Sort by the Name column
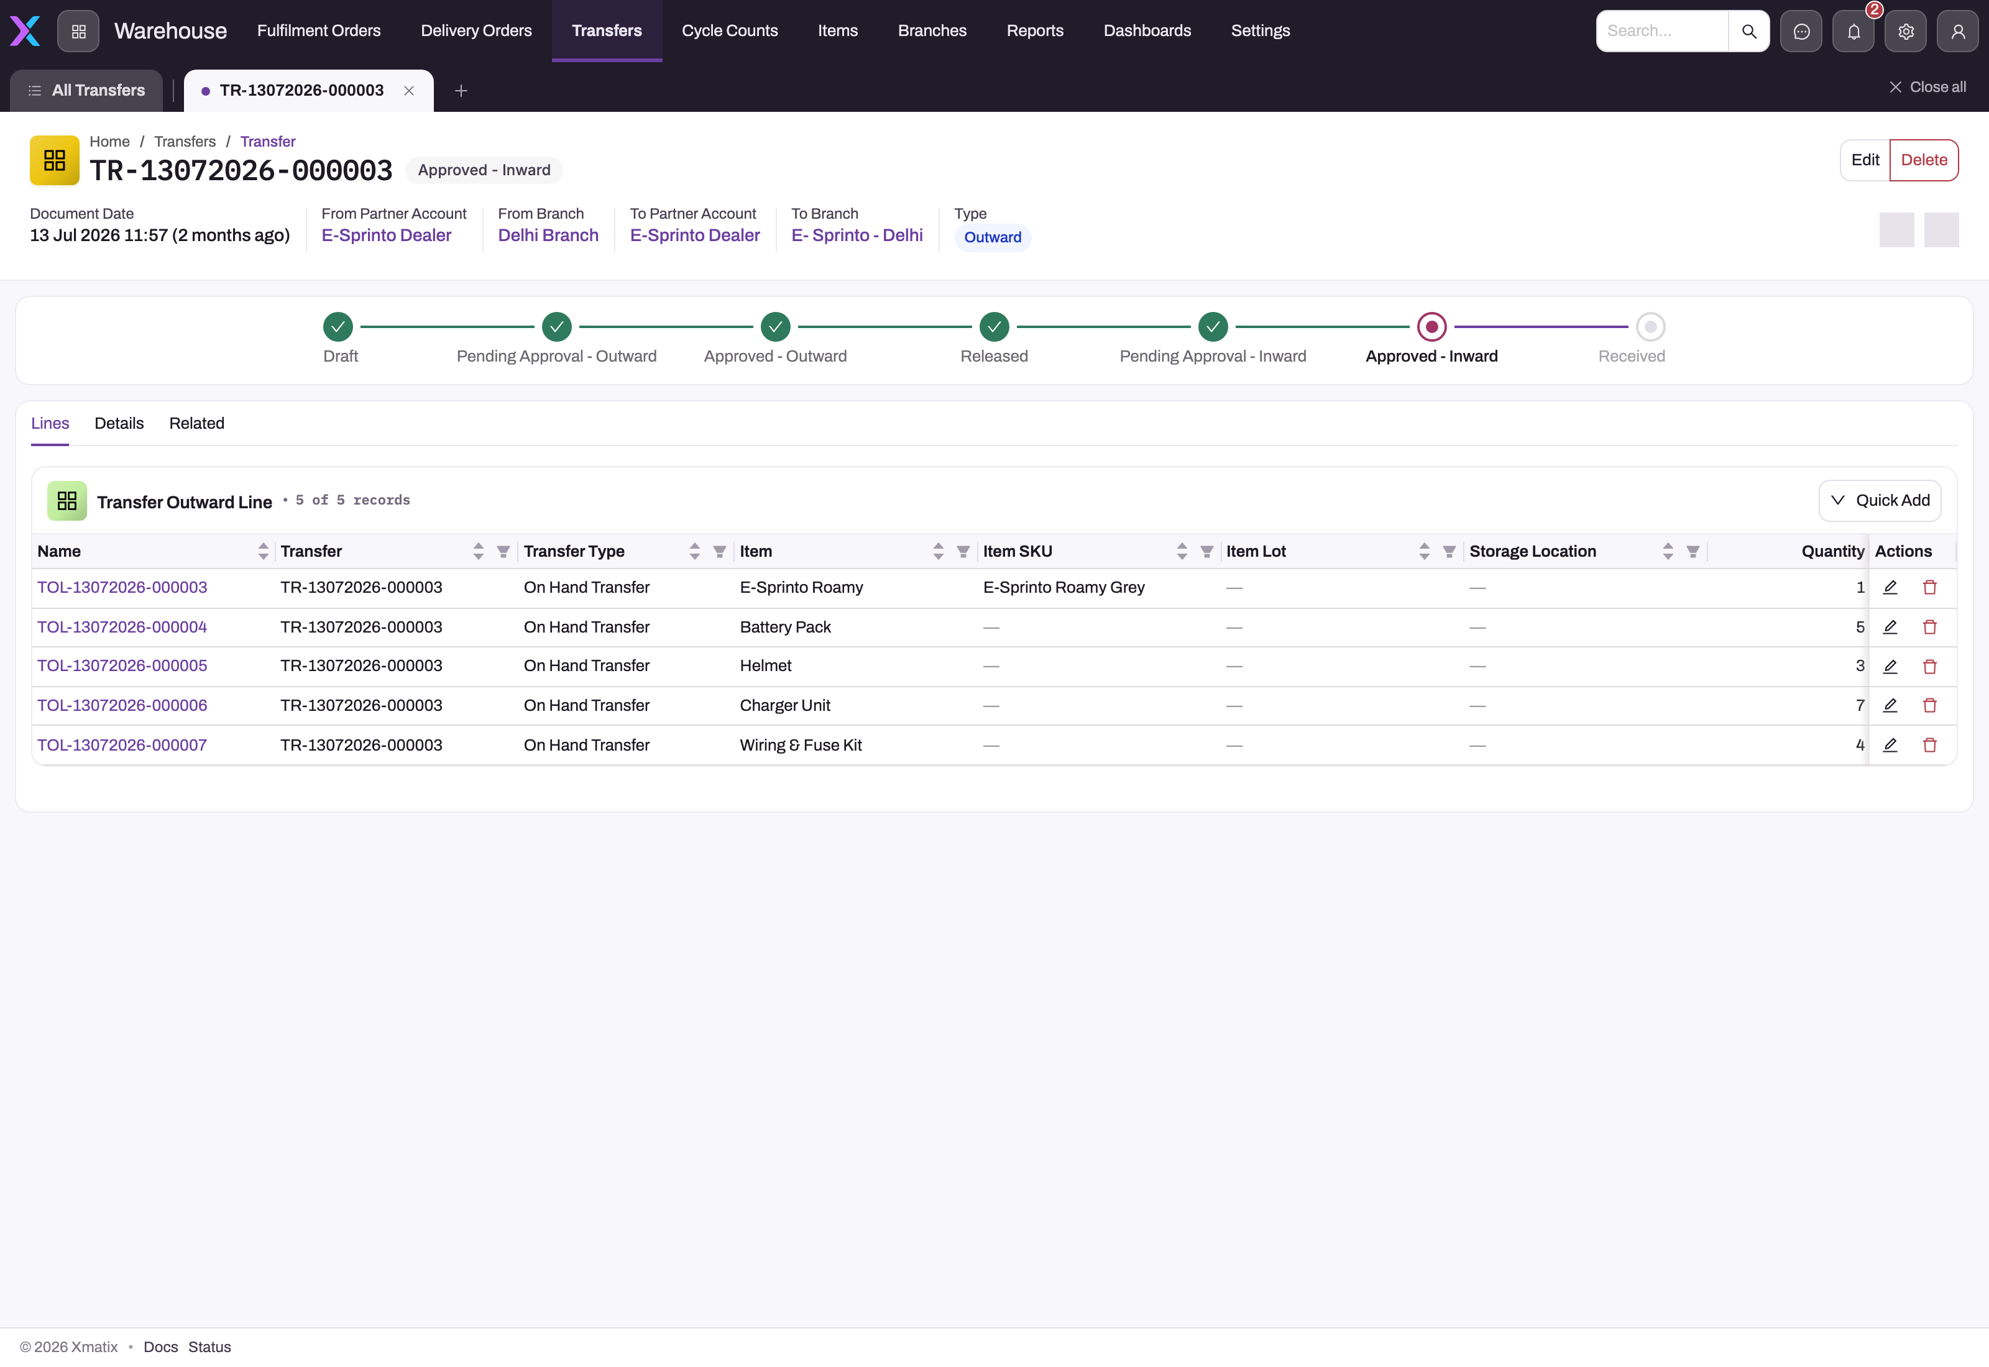This screenshot has width=1989, height=1367. click(263, 552)
